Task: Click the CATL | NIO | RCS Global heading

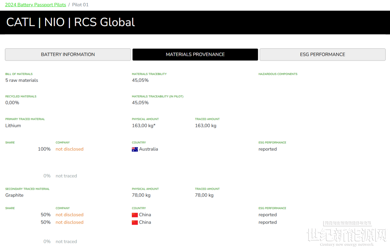Action: pos(70,22)
